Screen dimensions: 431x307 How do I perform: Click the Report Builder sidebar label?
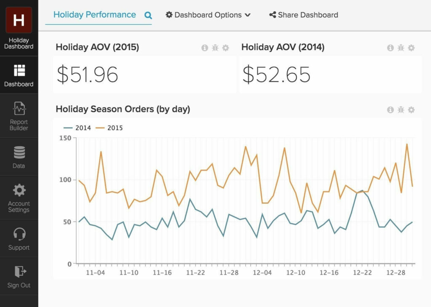[19, 125]
